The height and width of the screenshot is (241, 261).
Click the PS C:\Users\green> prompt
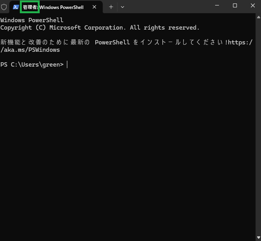point(32,65)
